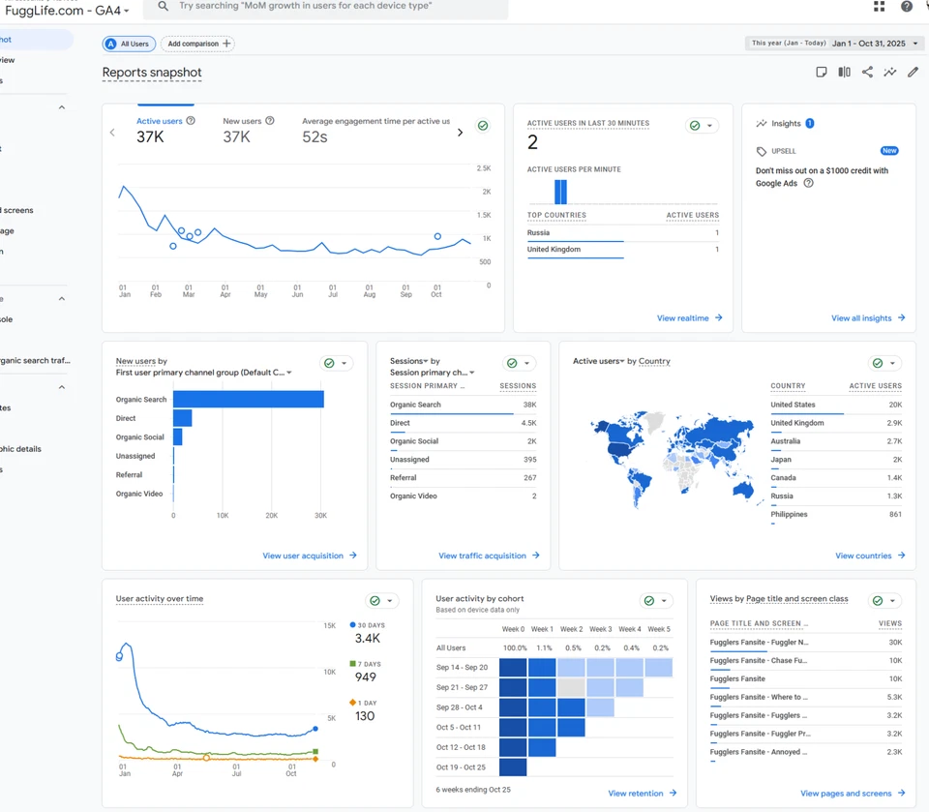Click previous metric arrow in Active users card

(112, 133)
